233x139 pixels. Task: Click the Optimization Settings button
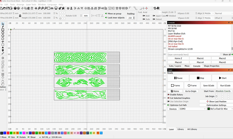point(219,105)
